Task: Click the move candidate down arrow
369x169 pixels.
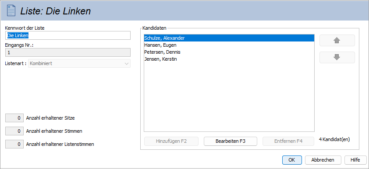Action: click(x=337, y=58)
